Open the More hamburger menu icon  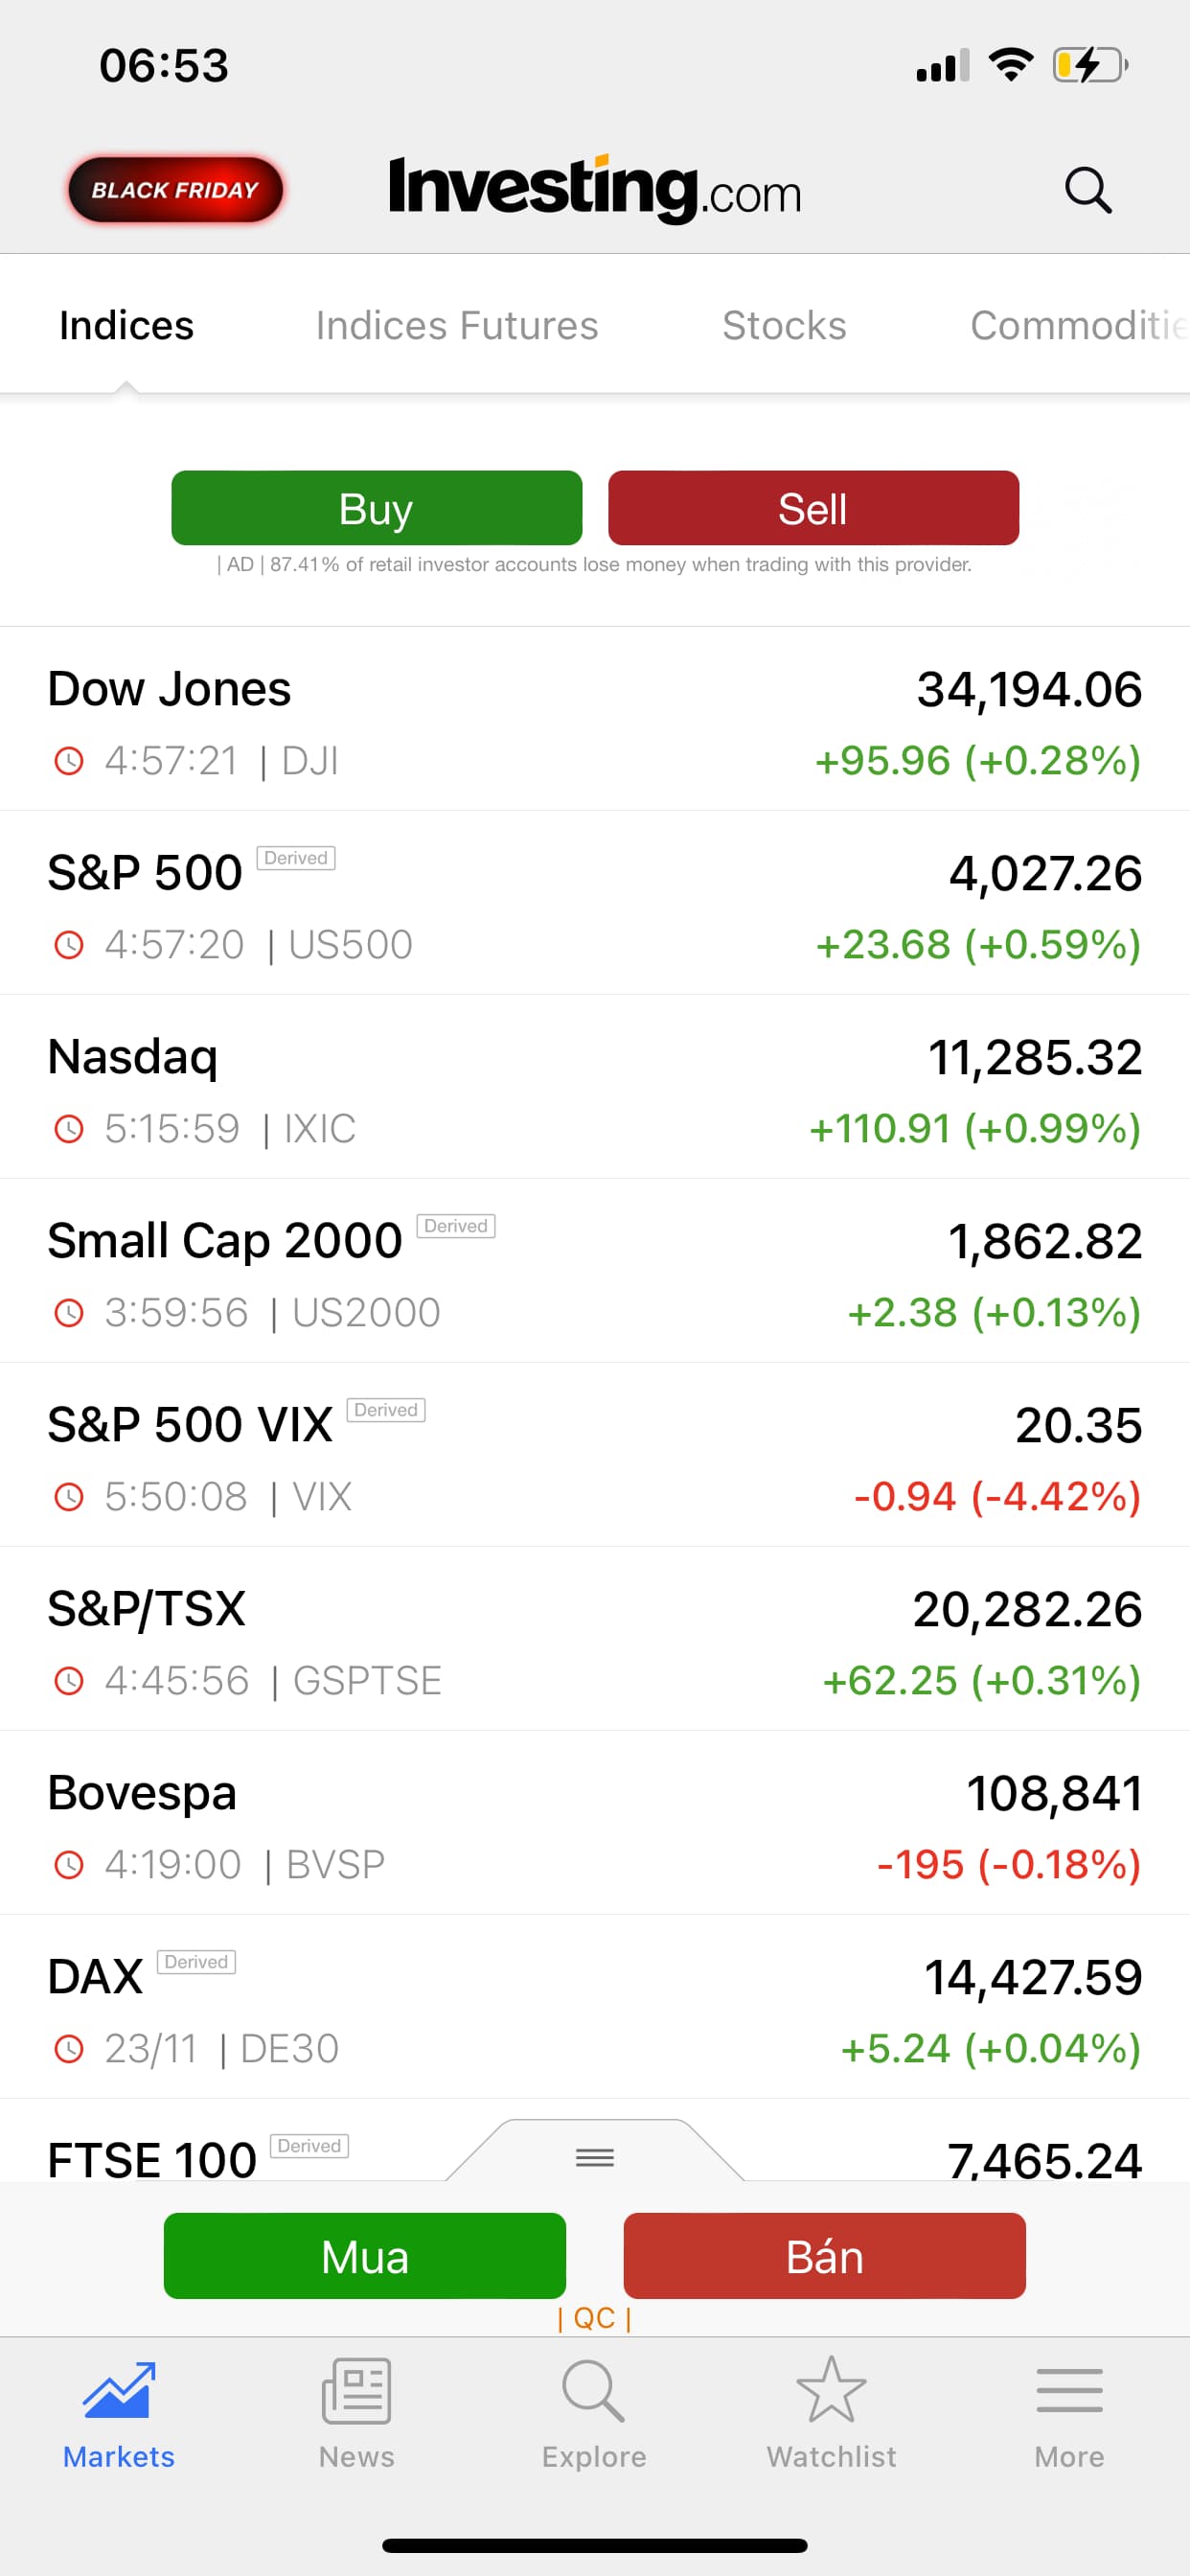tap(1069, 2390)
